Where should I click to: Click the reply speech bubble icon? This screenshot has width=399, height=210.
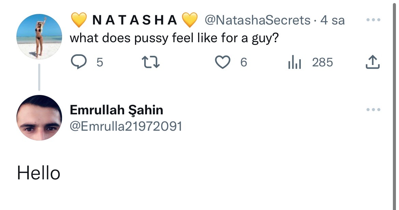point(78,62)
